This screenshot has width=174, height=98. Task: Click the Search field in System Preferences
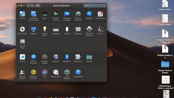point(95,5)
